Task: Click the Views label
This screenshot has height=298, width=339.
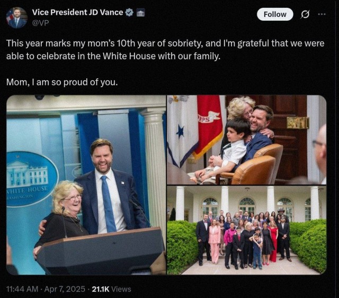Action: pyautogui.click(x=121, y=289)
